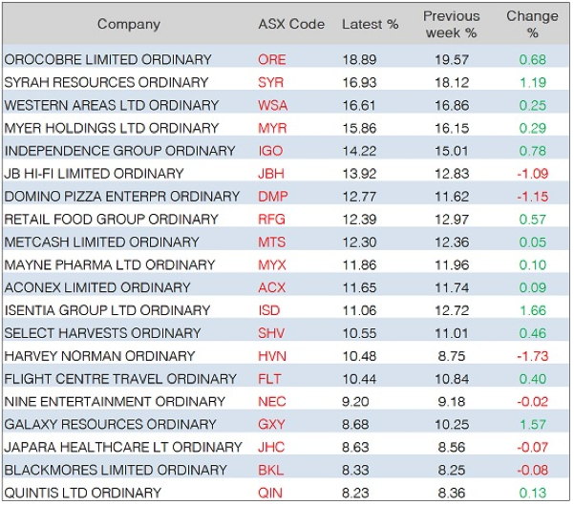Click the 1.66 change value for Isentia
Screen dimensions: 574x505
pyautogui.click(x=532, y=310)
